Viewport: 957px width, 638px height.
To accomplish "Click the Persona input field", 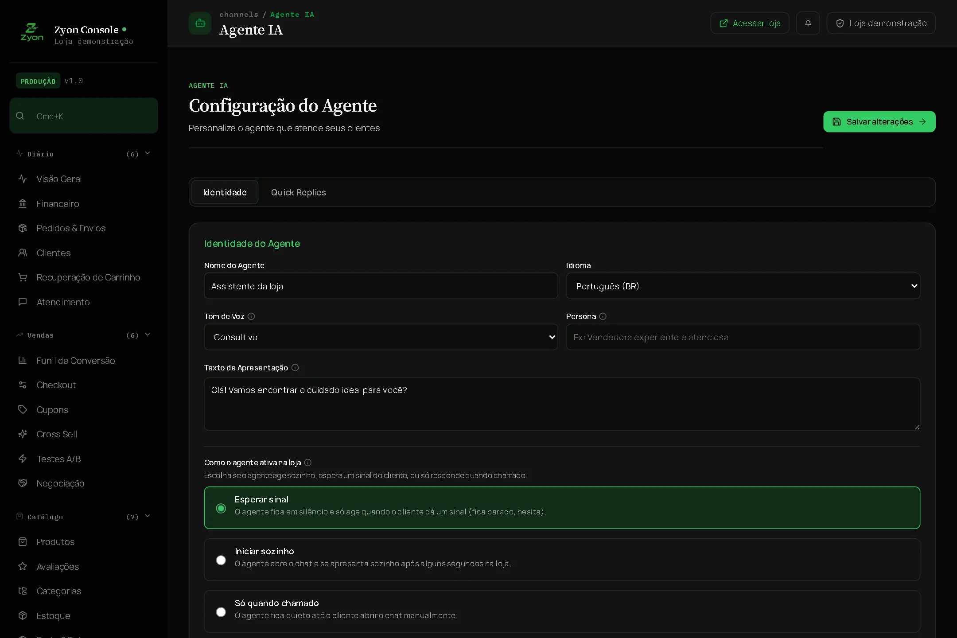I will coord(743,337).
